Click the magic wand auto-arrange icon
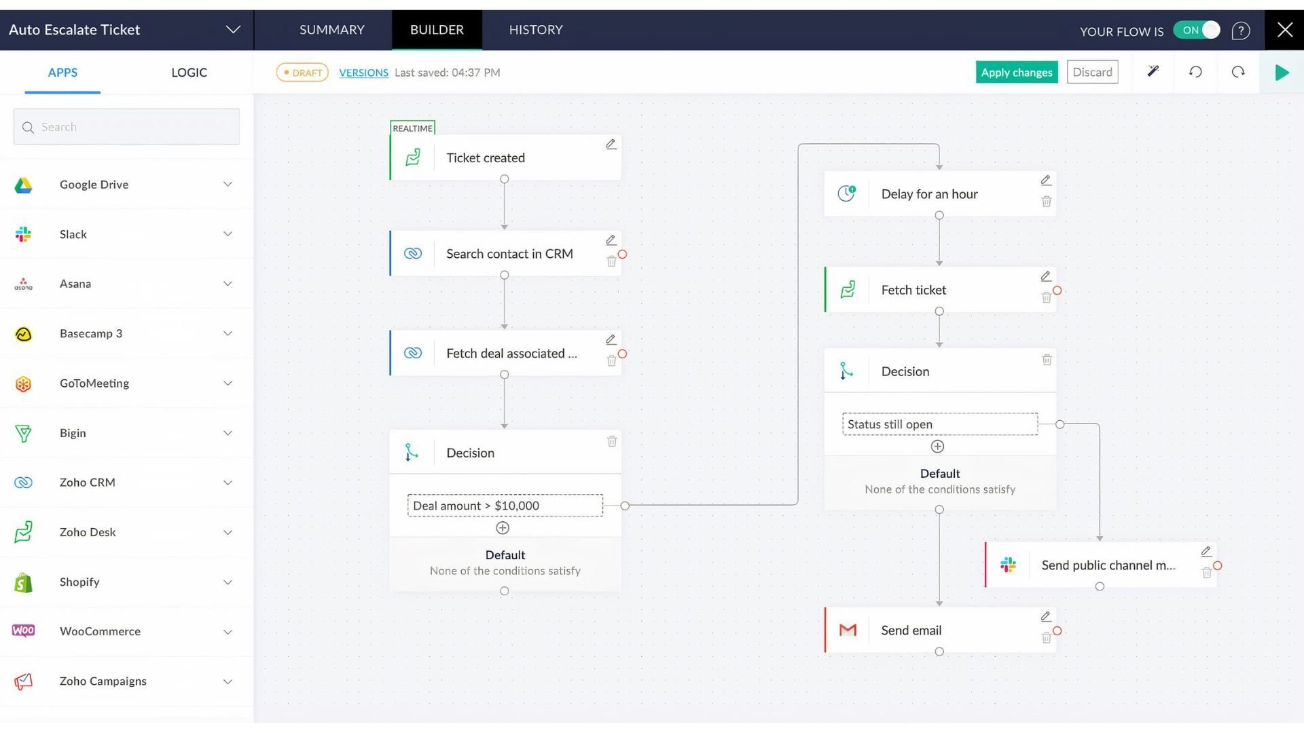The image size is (1304, 733). pos(1153,71)
